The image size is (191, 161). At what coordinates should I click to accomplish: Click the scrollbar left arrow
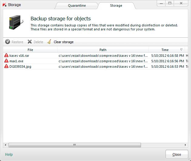tap(5, 145)
